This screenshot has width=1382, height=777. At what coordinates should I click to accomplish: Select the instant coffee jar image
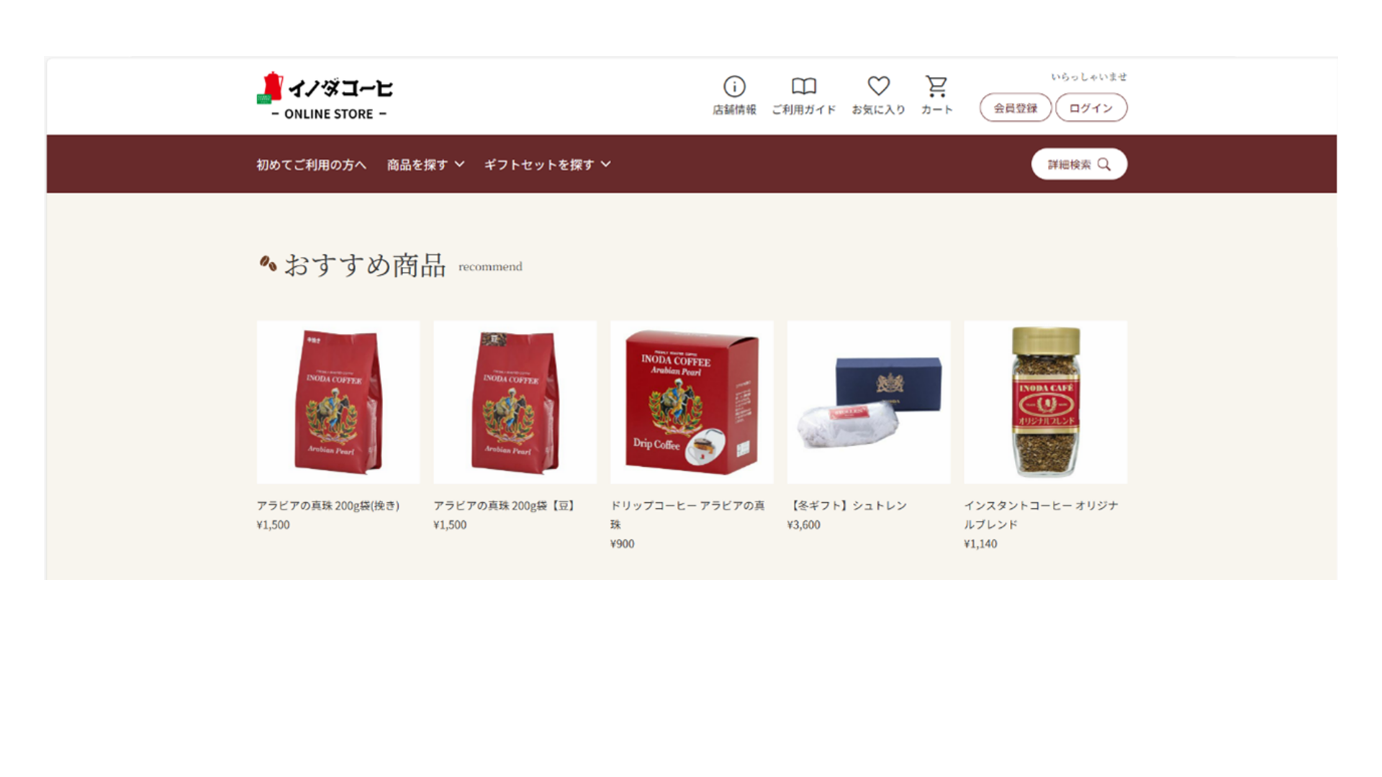[x=1046, y=402]
